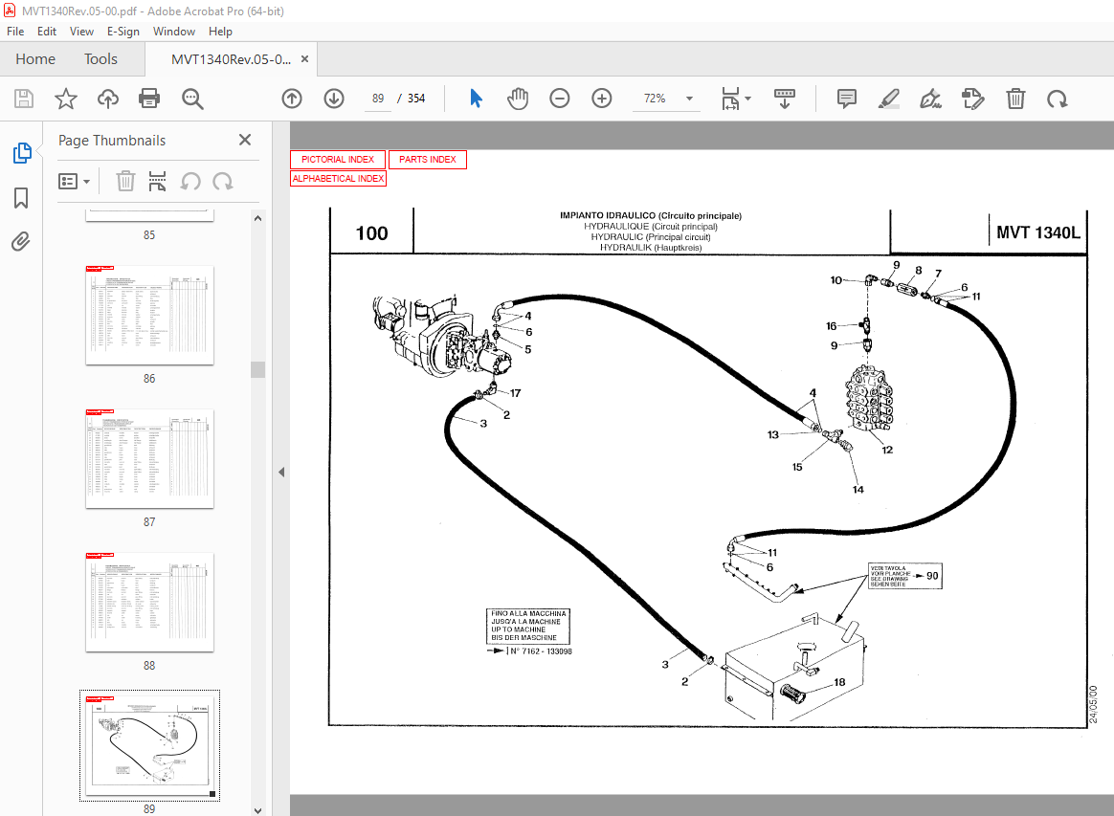Open the E-Sign menu

point(123,32)
